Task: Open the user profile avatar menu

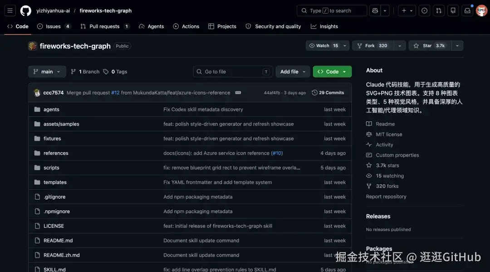Action: click(481, 10)
